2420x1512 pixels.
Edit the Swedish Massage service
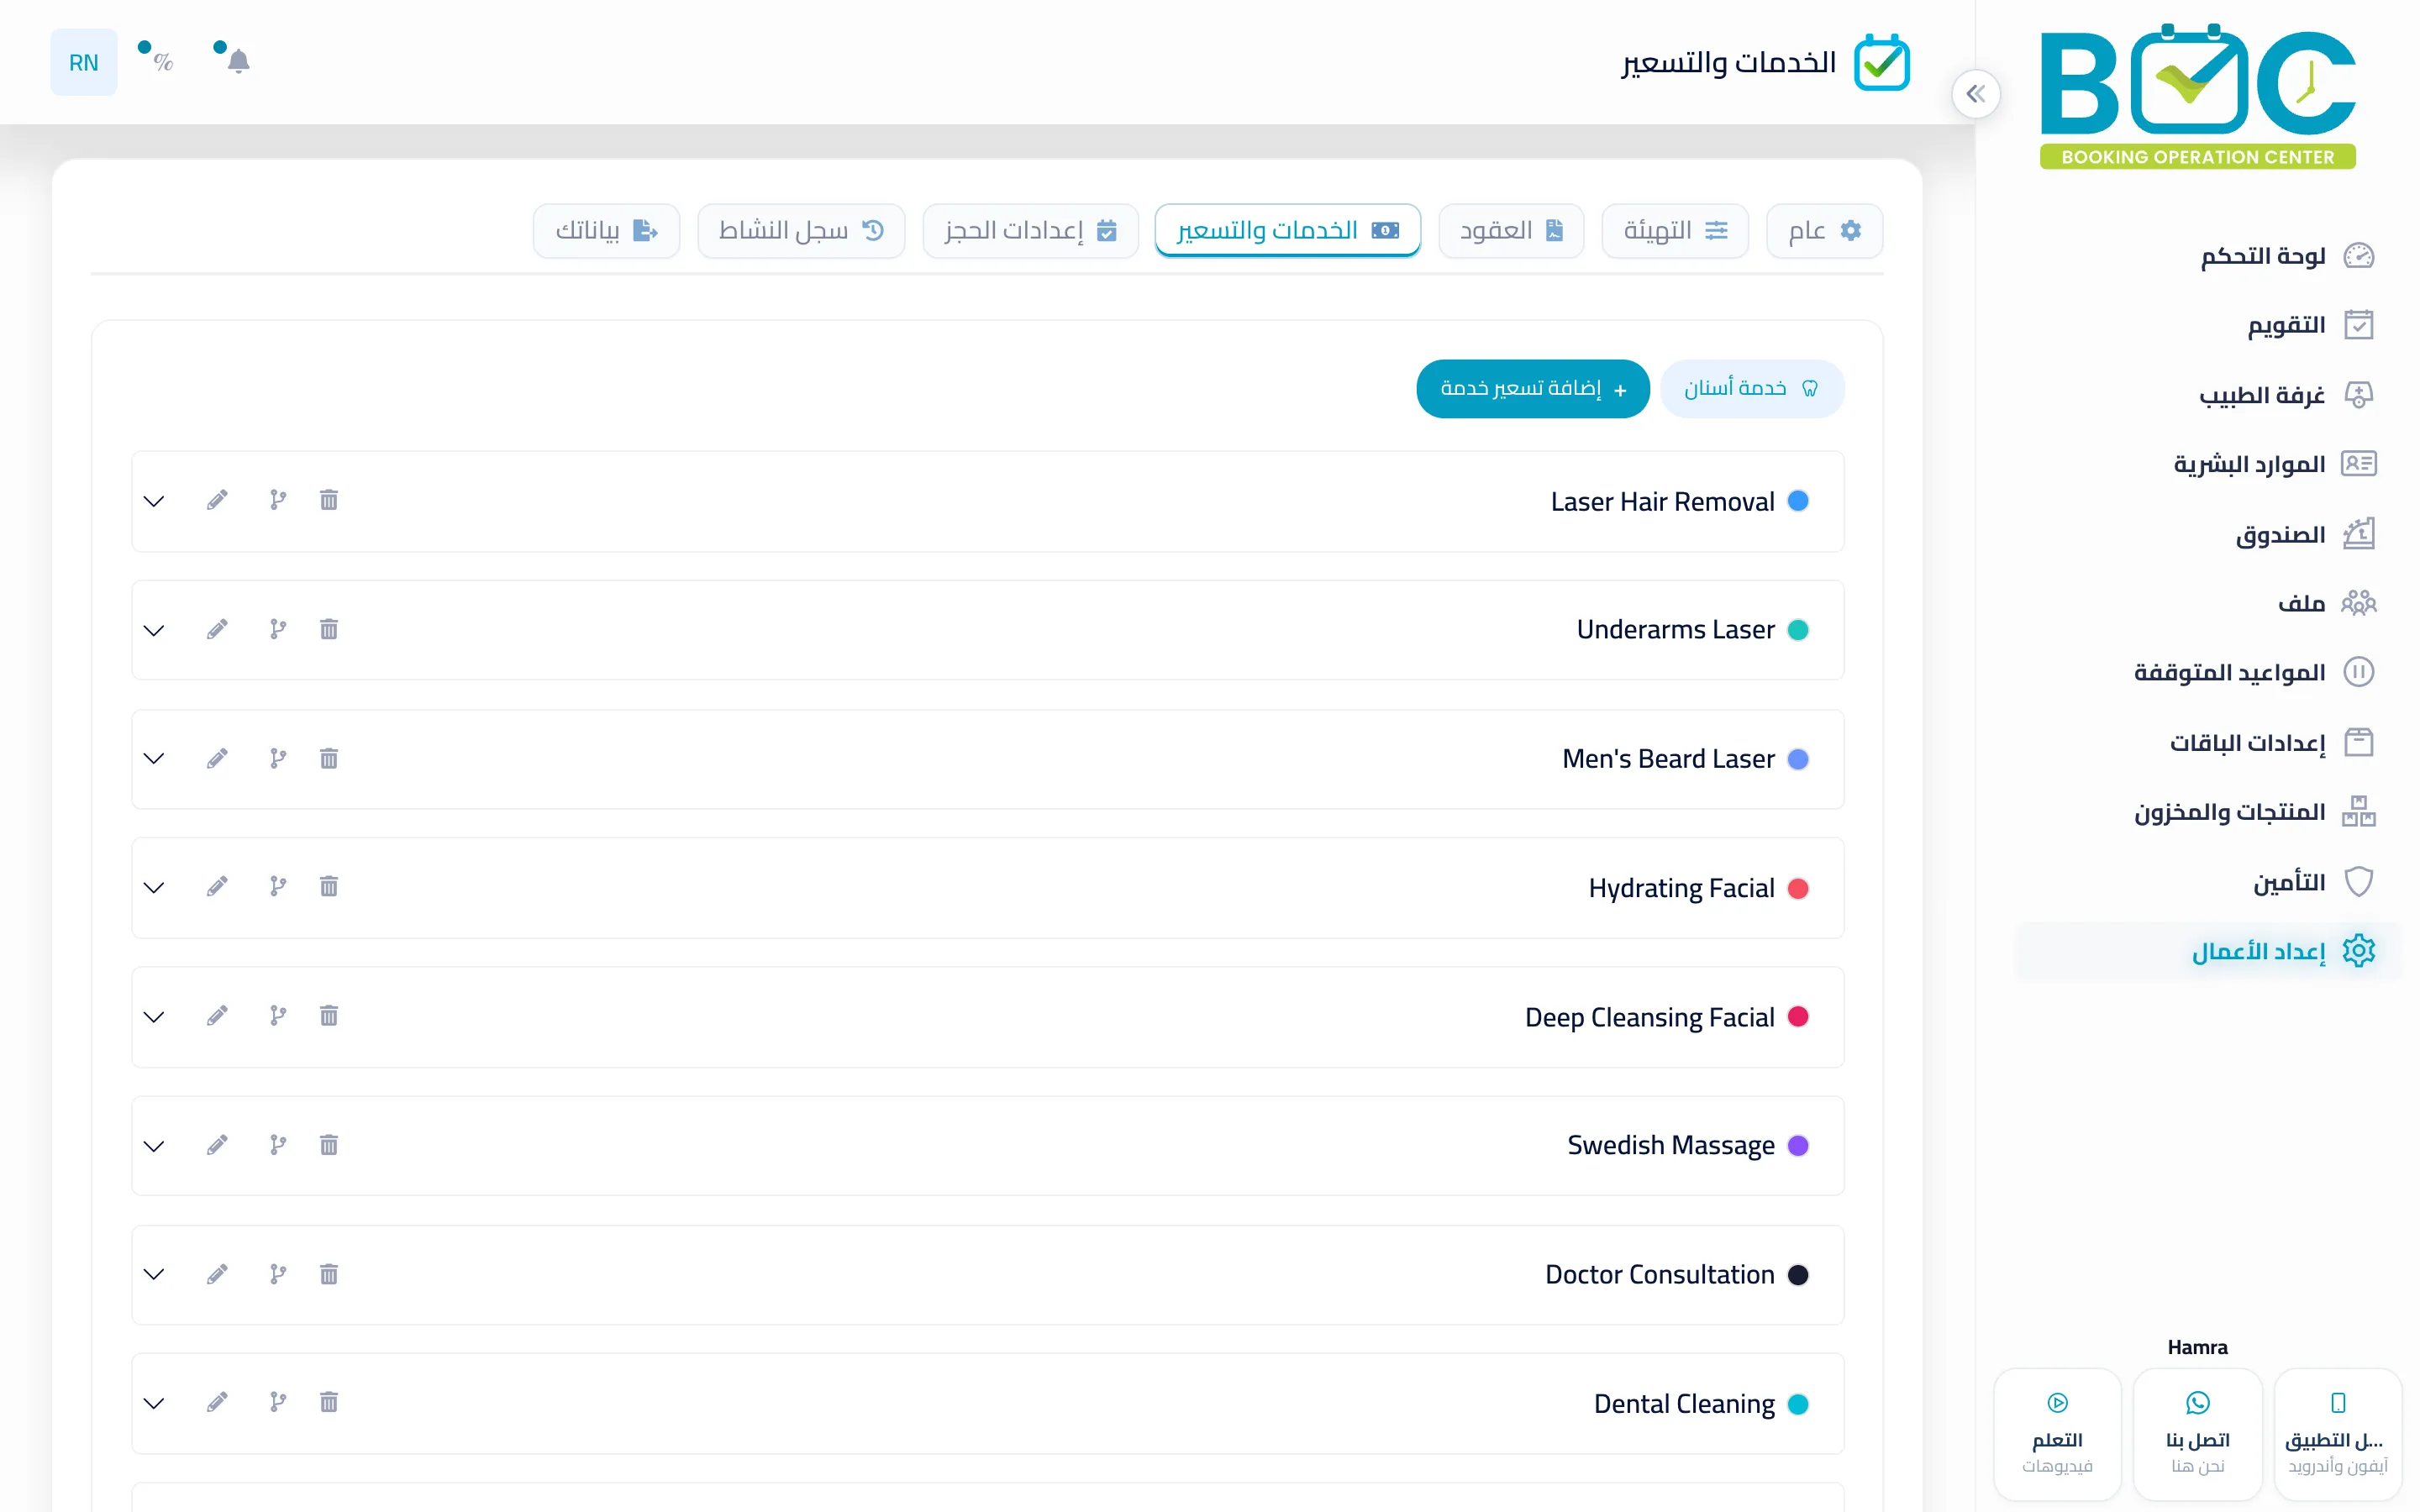coord(217,1144)
